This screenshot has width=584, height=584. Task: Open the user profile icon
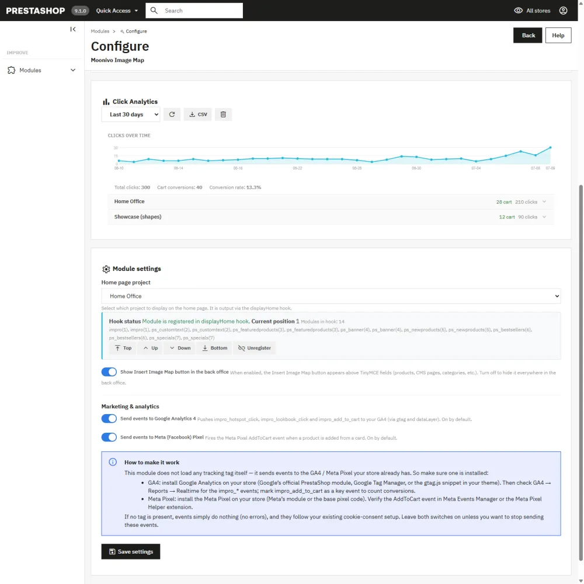[563, 11]
